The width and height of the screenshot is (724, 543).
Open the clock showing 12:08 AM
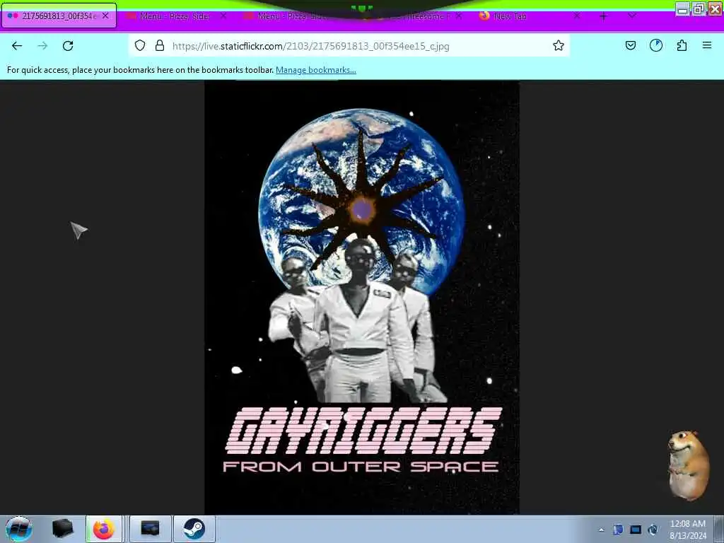[x=687, y=530]
